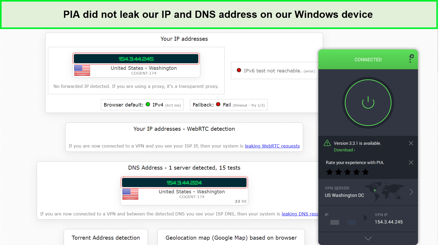Dismiss the Version 3.3.1 update notice
Image resolution: width=439 pixels, height=245 pixels.
tap(411, 143)
